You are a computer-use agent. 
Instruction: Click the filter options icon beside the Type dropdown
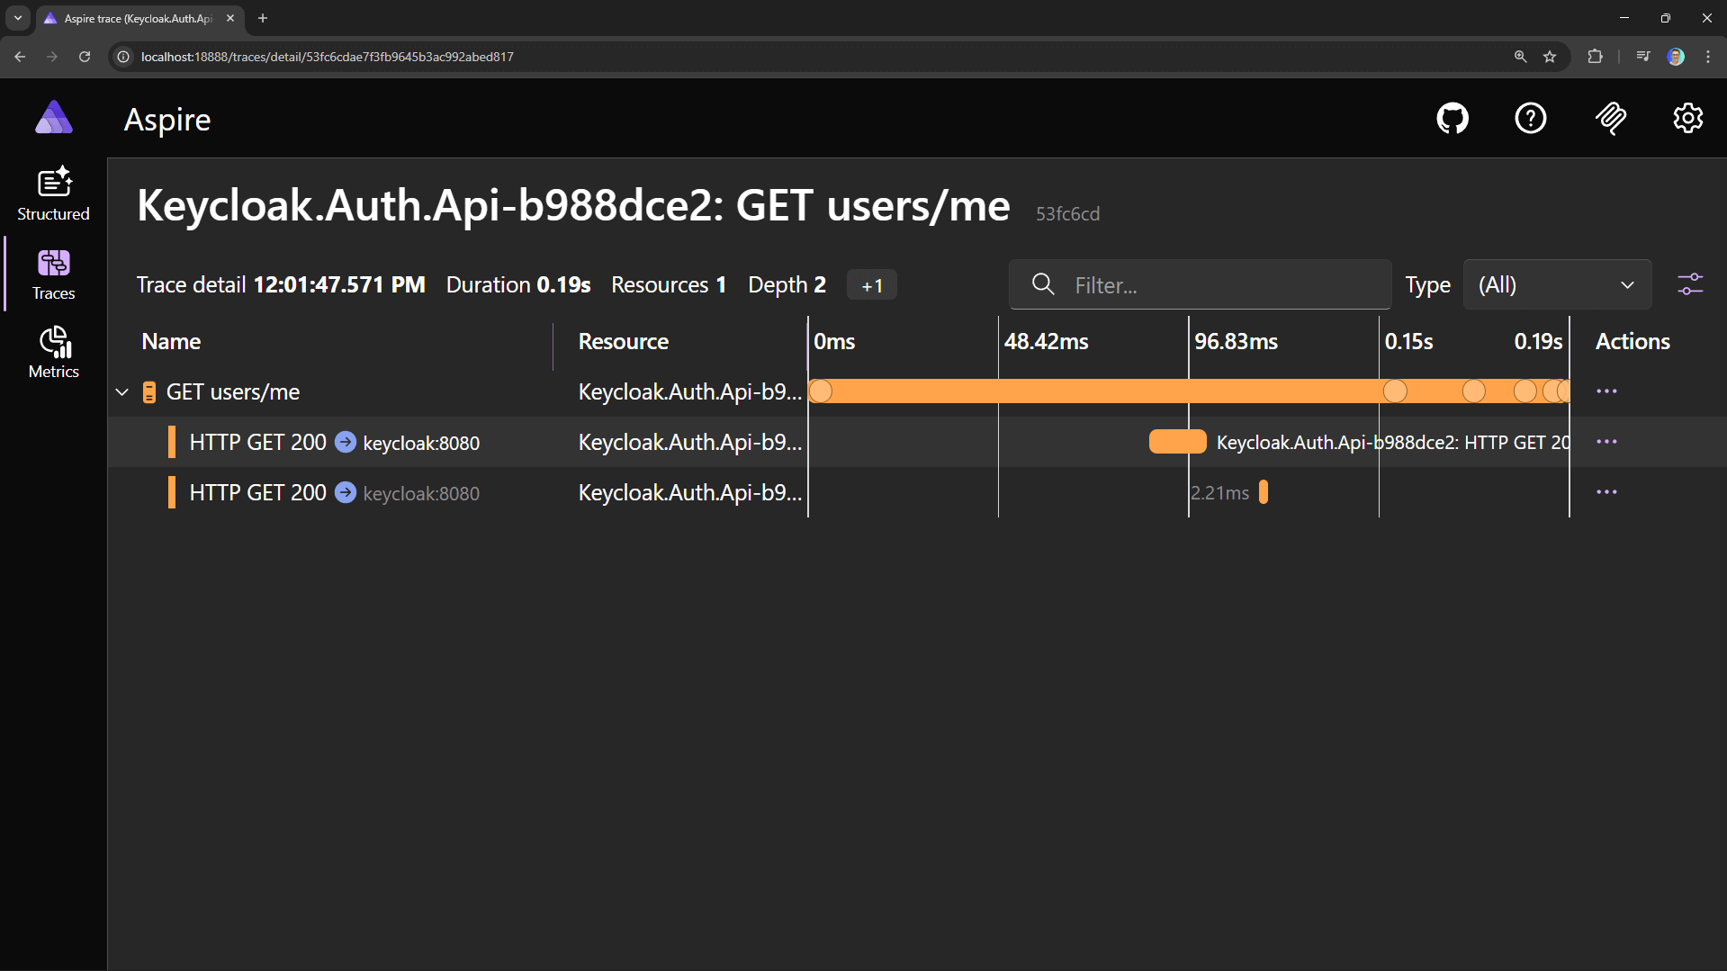point(1691,283)
